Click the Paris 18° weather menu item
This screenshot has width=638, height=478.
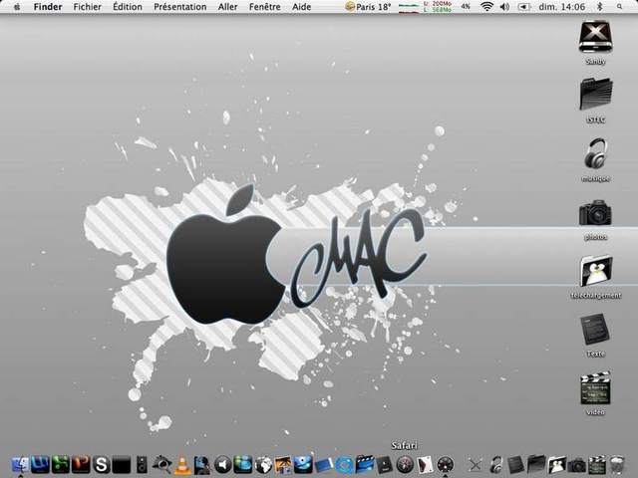coord(368,7)
